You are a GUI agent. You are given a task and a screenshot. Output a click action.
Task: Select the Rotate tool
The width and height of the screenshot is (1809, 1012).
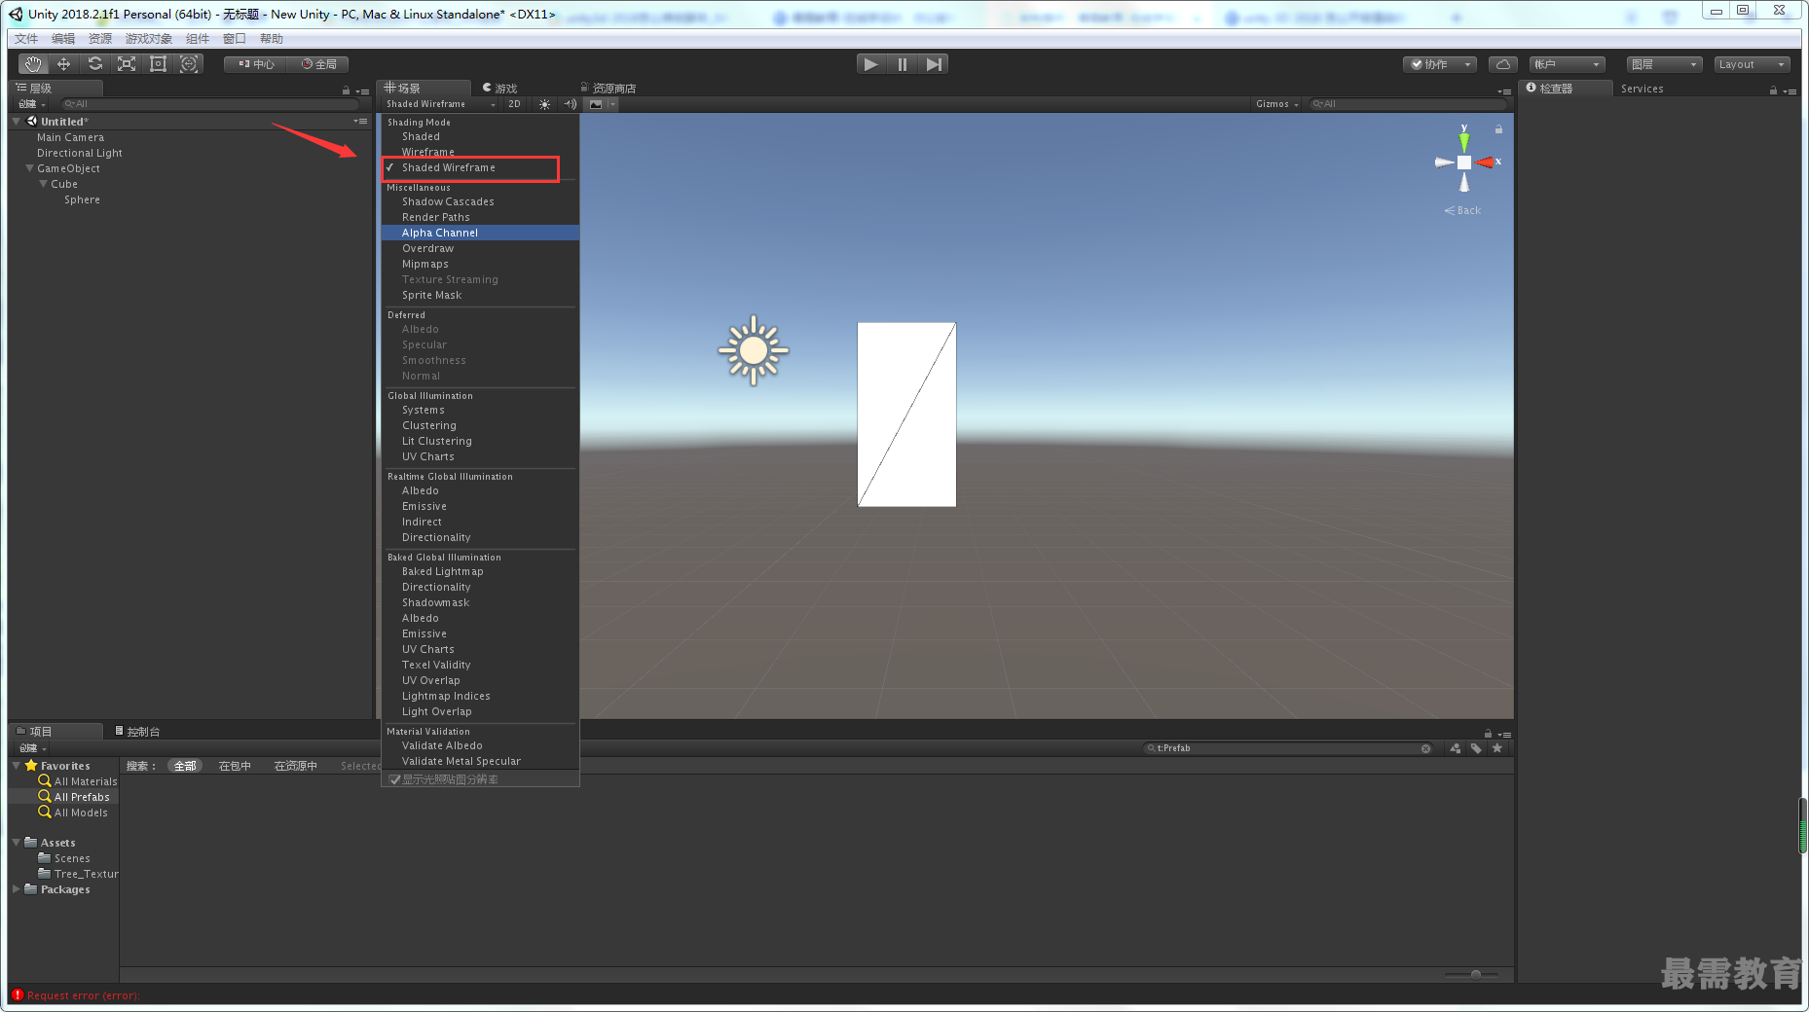pyautogui.click(x=95, y=64)
